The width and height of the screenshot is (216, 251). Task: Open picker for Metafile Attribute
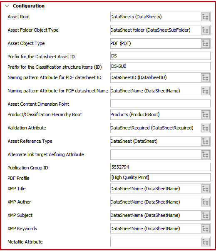click(x=206, y=242)
